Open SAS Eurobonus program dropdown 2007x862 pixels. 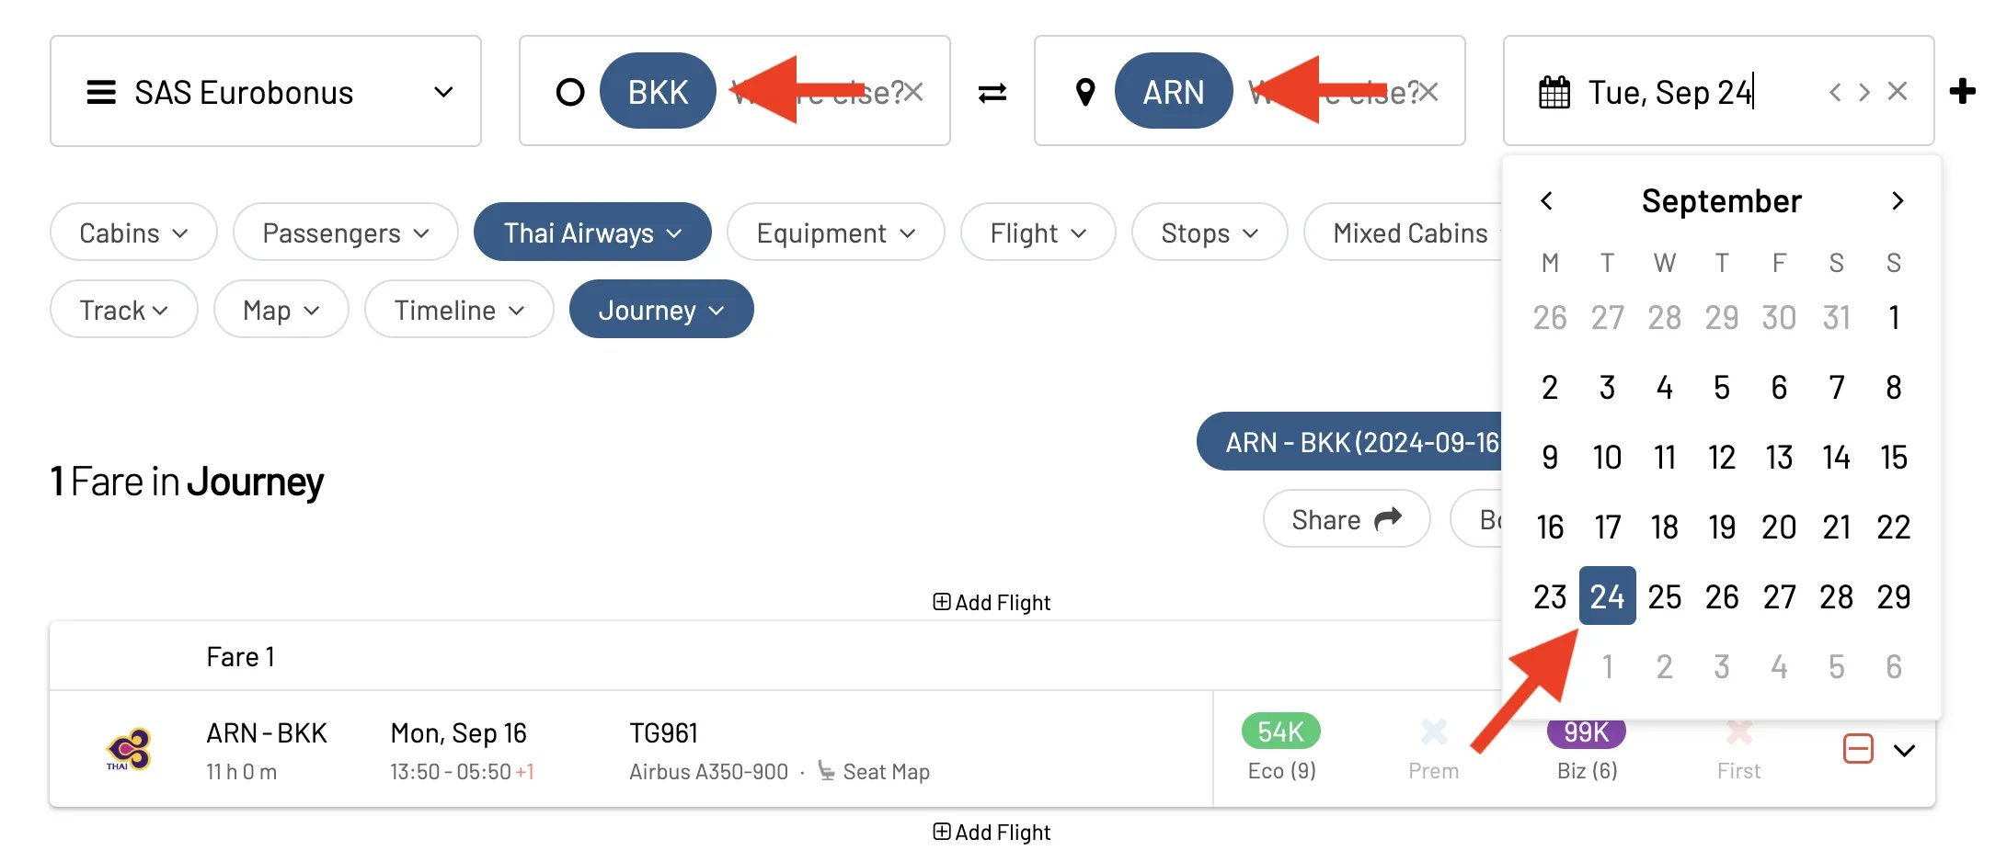(x=266, y=92)
